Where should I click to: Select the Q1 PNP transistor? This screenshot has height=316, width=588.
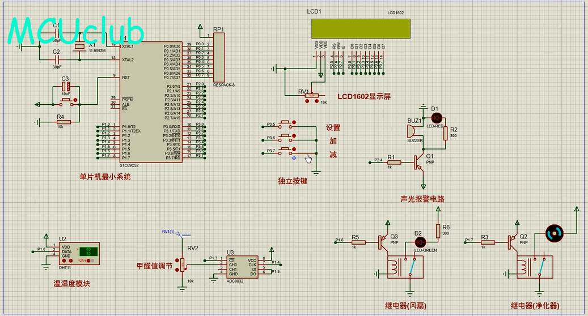tap(420, 163)
